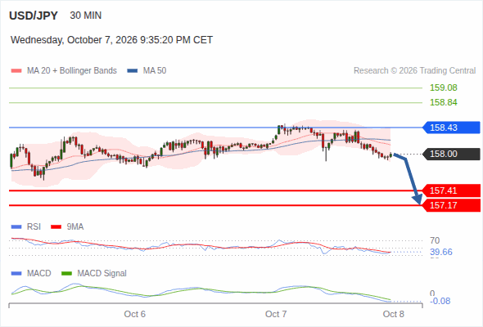Click the MA 50 blue legend swatch
The image size is (483, 327).
133,71
